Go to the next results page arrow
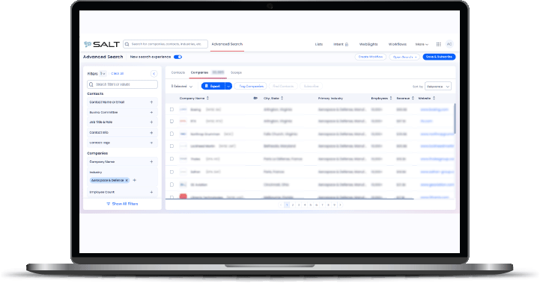This screenshot has height=283, width=540. coord(340,205)
